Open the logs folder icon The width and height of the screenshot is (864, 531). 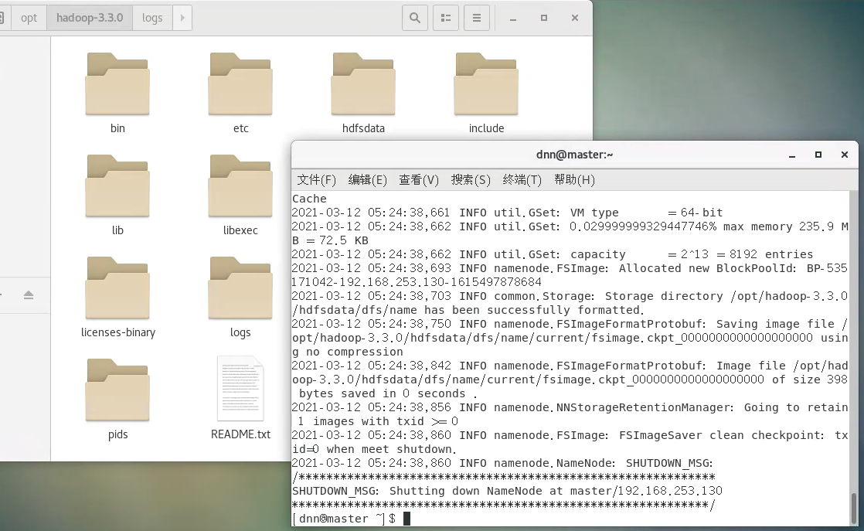pyautogui.click(x=240, y=288)
